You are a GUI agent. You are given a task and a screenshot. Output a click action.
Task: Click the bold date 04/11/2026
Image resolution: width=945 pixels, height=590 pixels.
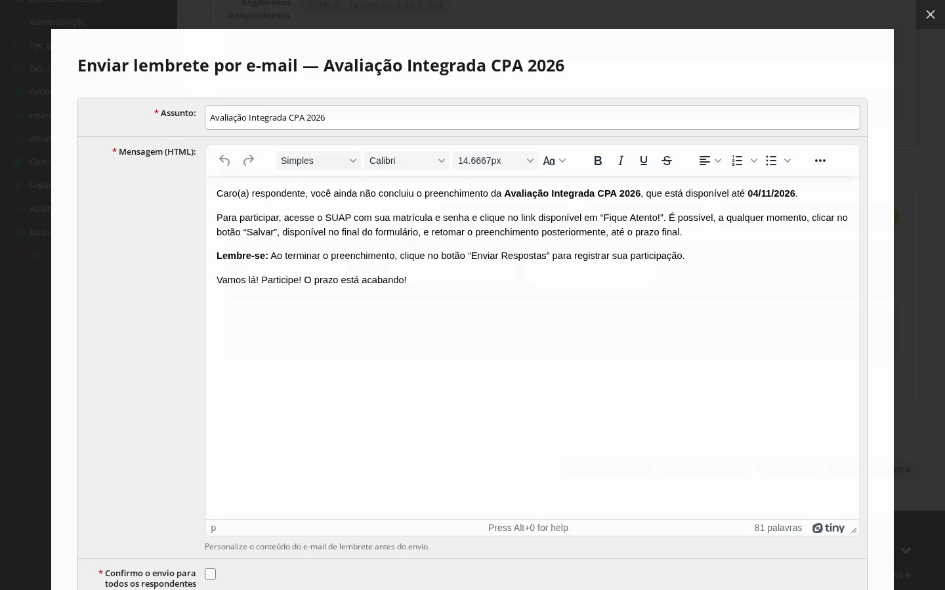click(x=771, y=193)
